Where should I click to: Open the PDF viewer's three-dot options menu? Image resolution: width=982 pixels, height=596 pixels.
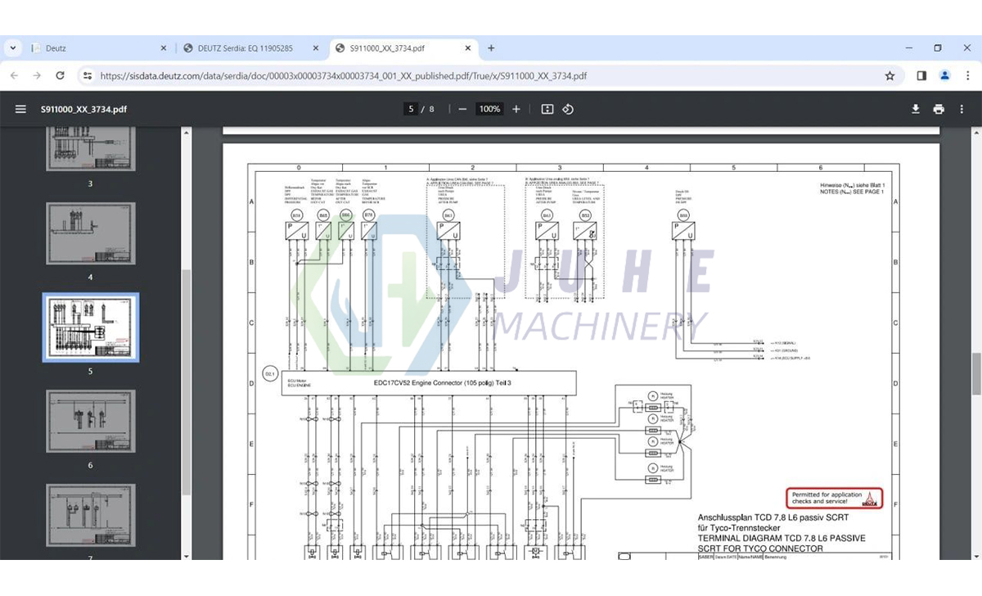(962, 108)
